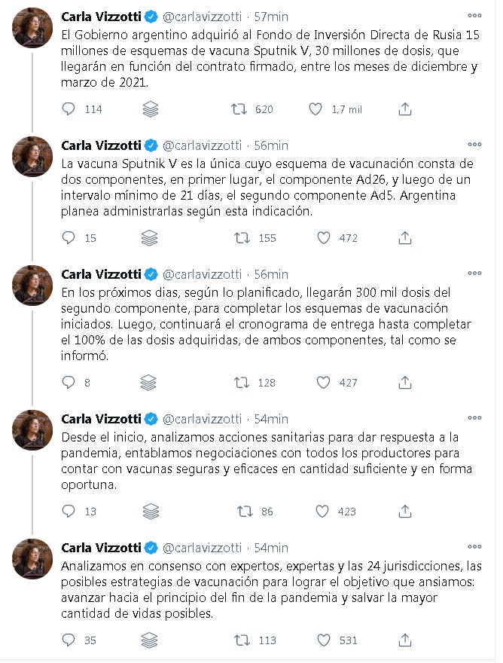Retweet the tweet with 113 retweets
The height and width of the screenshot is (663, 503).
(x=242, y=641)
